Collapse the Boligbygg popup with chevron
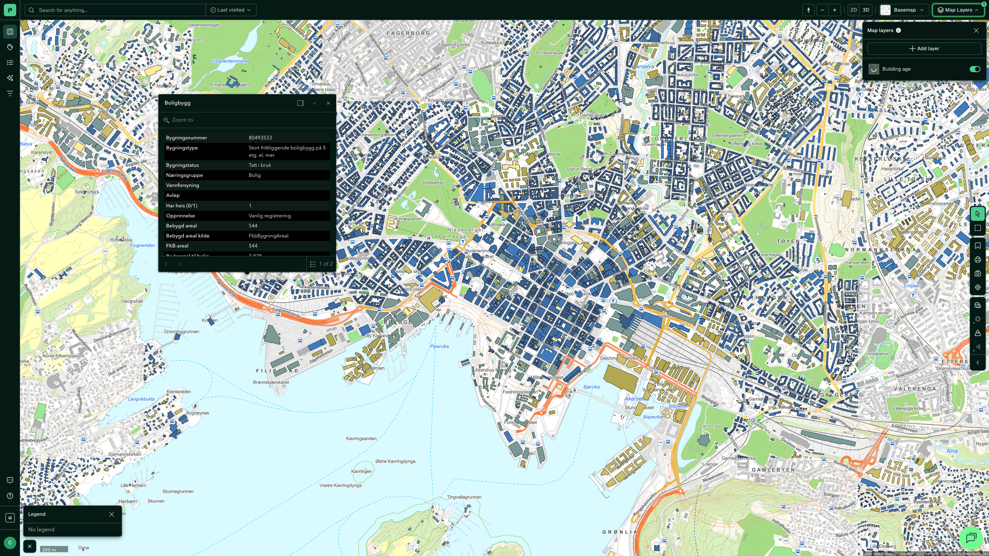The height and width of the screenshot is (556, 989). coord(314,103)
